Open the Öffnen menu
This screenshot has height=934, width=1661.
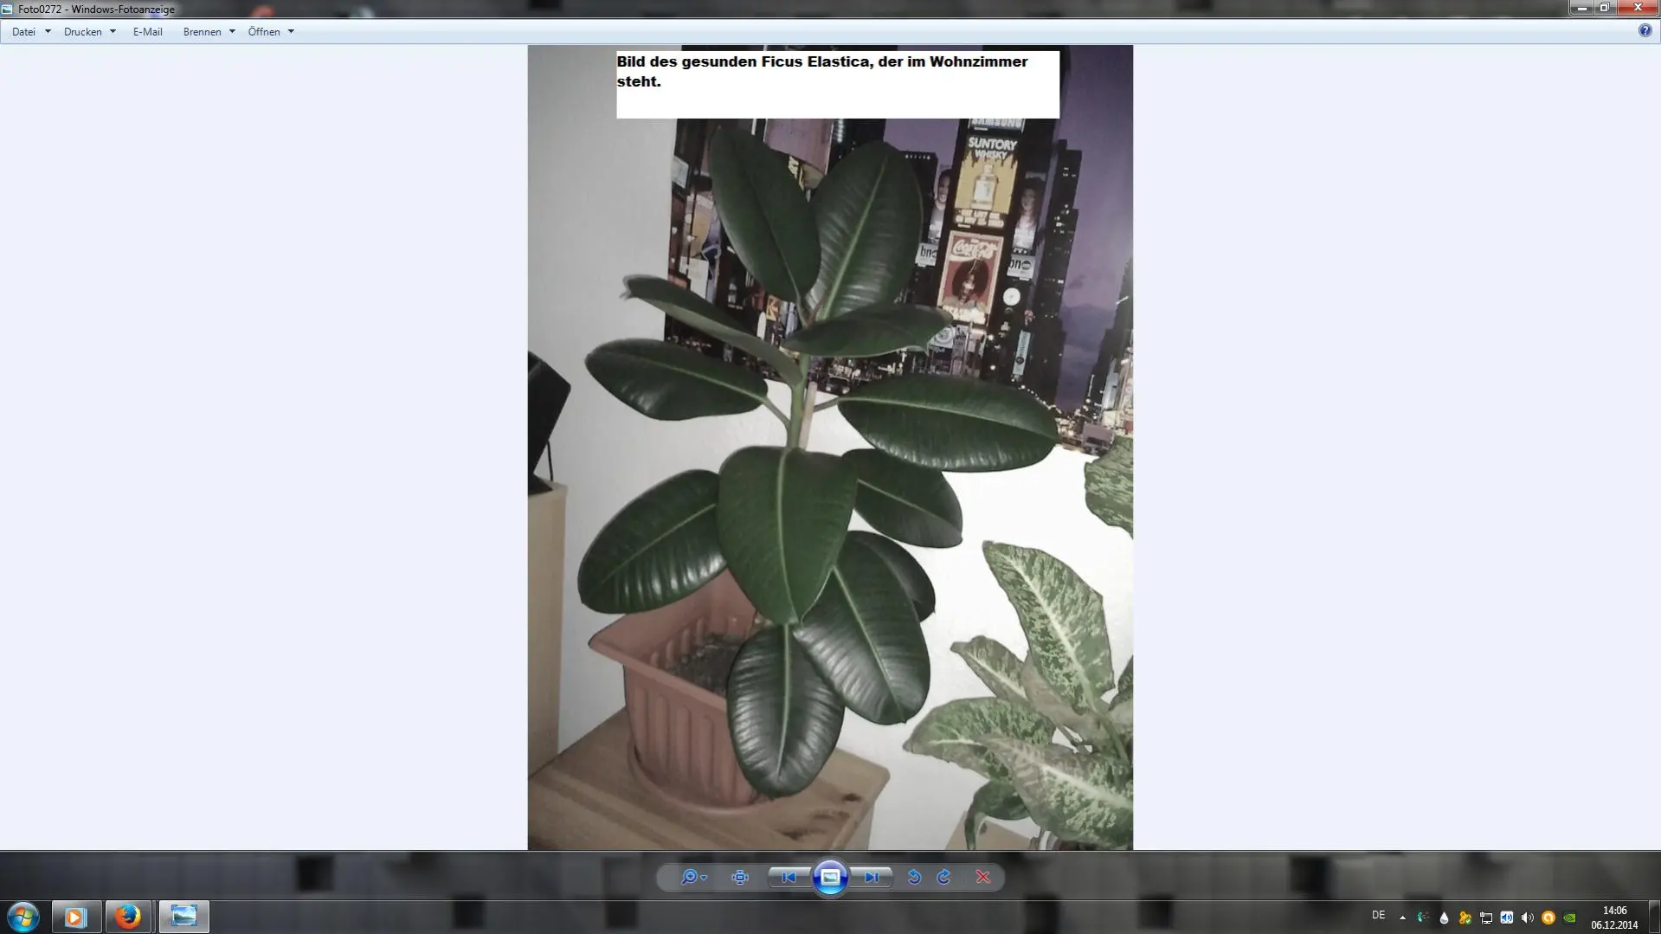click(271, 32)
